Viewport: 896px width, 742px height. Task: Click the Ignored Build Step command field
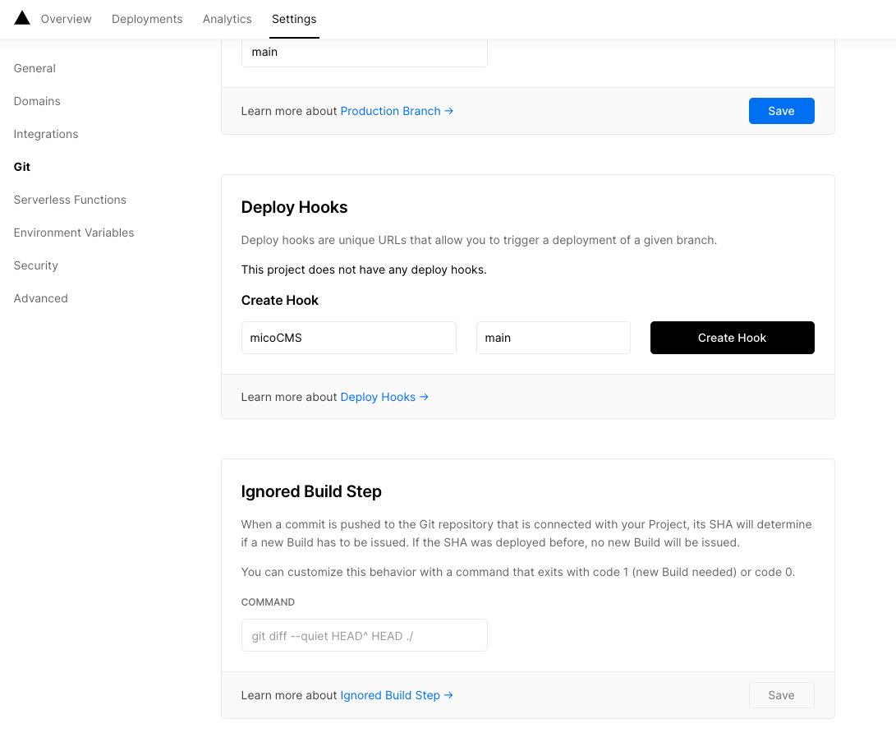click(x=364, y=635)
